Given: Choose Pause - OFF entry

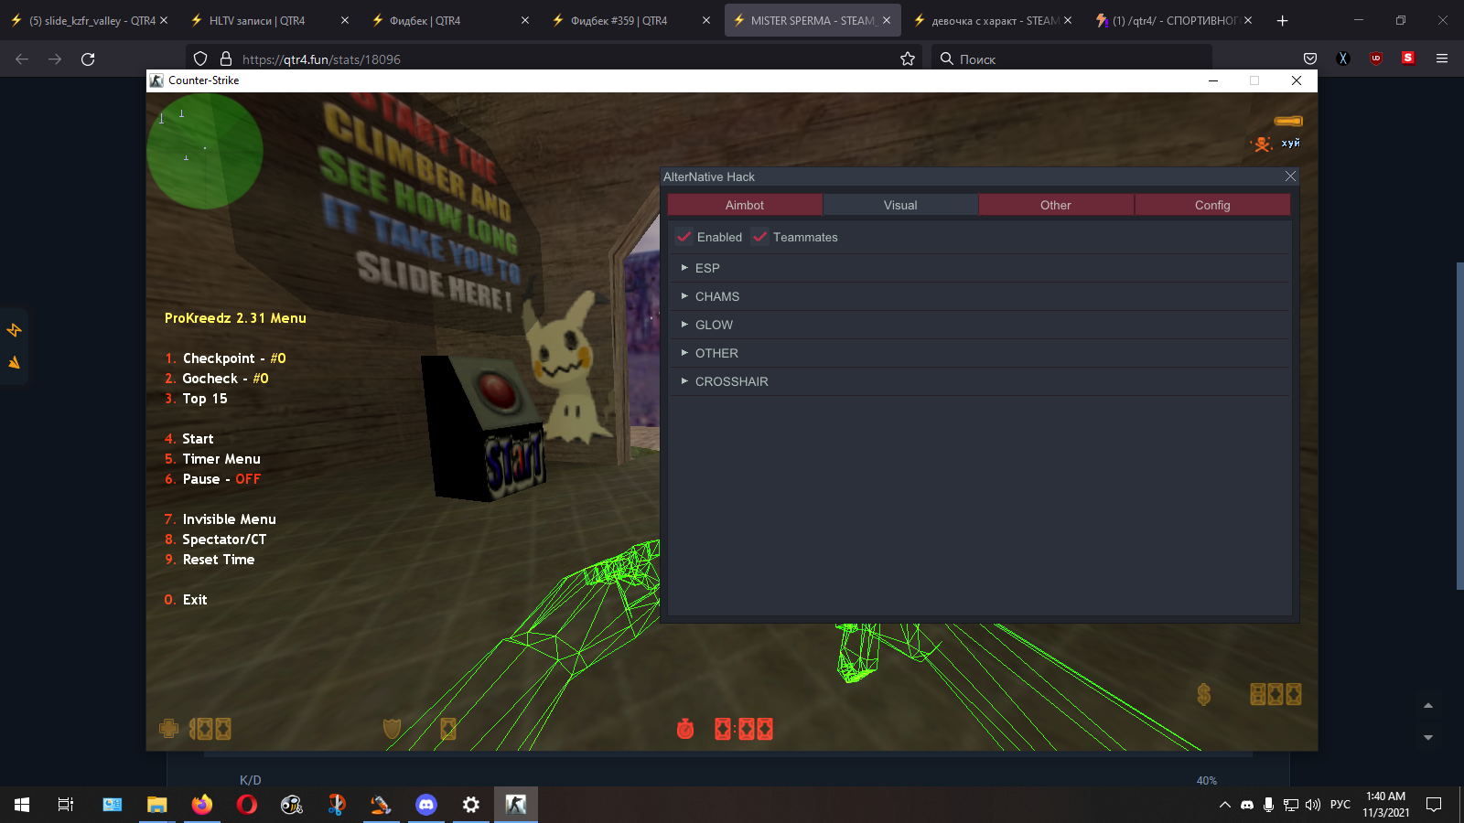Looking at the screenshot, I should tap(212, 479).
